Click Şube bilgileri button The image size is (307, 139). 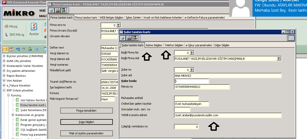[x=86, y=122]
